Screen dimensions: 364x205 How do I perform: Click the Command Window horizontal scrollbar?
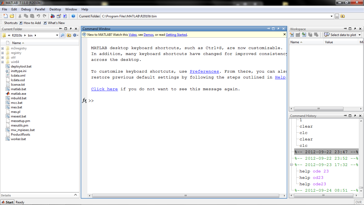pos(186,196)
